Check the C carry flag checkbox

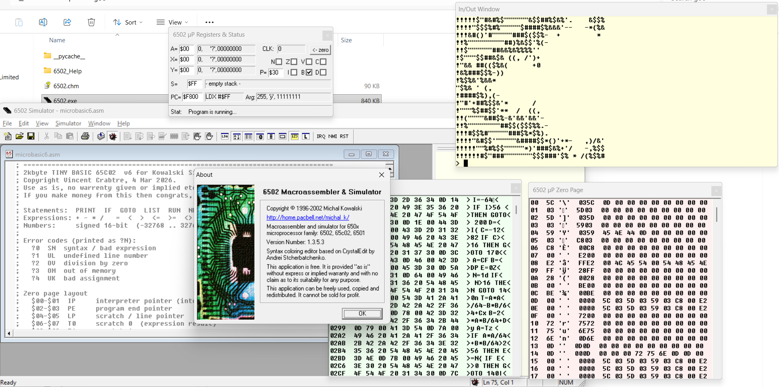pyautogui.click(x=323, y=62)
